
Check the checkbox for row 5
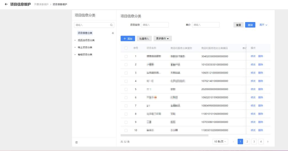[126, 89]
